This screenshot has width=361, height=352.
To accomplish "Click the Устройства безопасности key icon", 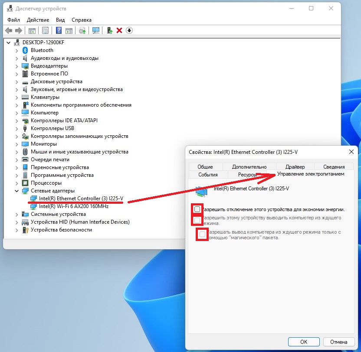I will point(25,230).
